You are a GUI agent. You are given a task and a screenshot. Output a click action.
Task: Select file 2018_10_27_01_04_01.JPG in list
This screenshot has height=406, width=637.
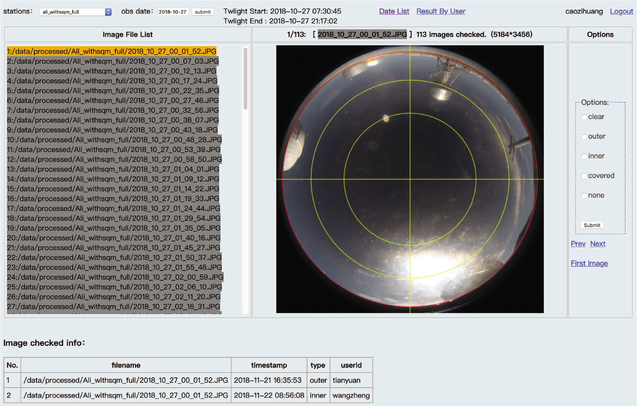(113, 169)
